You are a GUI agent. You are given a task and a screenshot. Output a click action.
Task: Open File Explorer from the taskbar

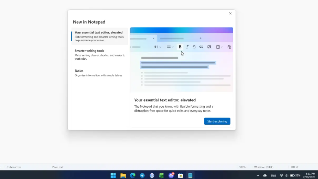tap(123, 175)
